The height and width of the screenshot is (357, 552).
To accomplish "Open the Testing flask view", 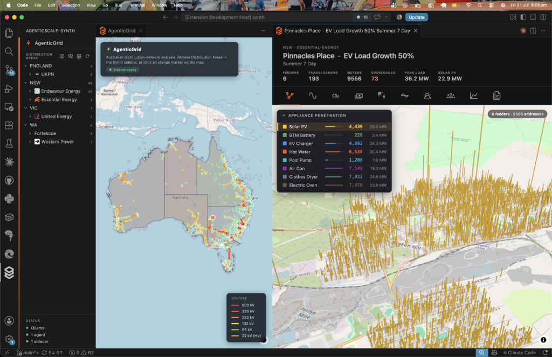I will coord(9,143).
